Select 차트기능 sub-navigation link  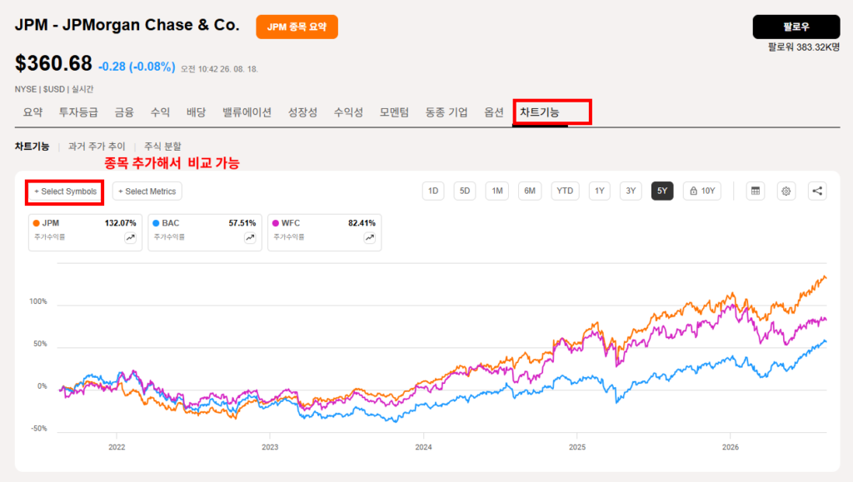click(32, 147)
